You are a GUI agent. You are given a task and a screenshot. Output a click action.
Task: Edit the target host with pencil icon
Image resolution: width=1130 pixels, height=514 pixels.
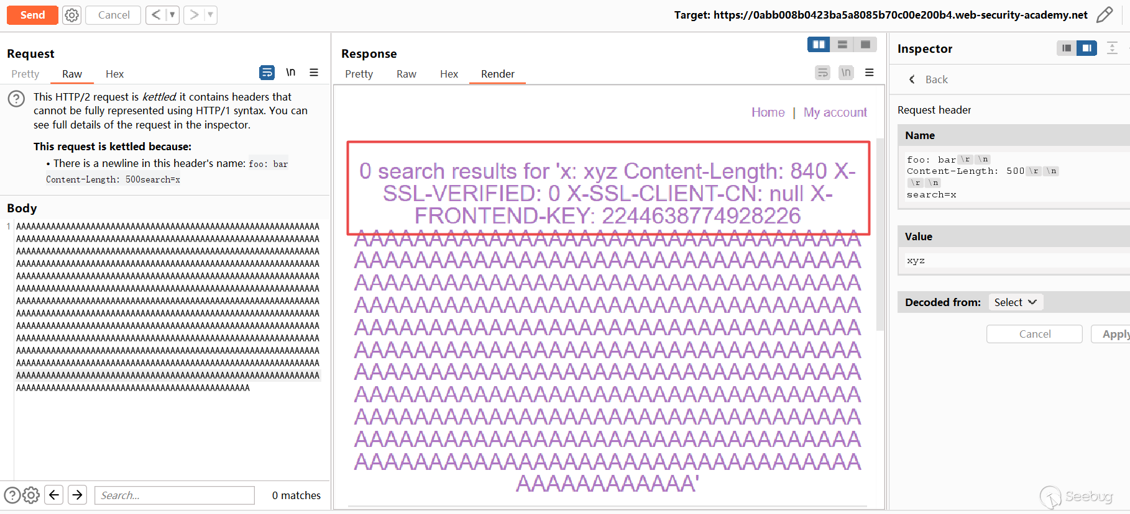tap(1105, 15)
